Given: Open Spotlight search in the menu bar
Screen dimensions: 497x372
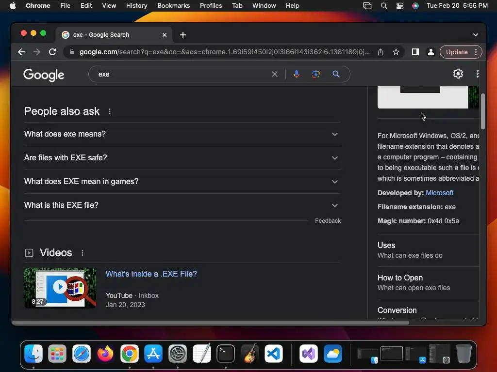Looking at the screenshot, I should pyautogui.click(x=384, y=6).
